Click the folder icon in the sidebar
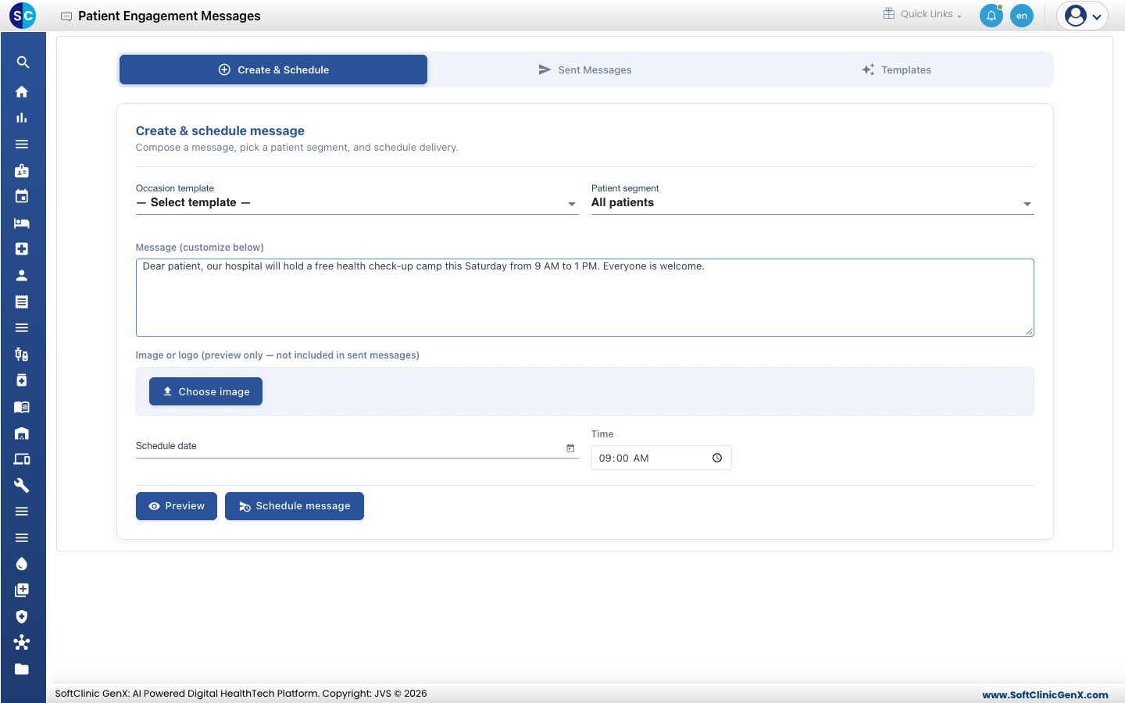The width and height of the screenshot is (1125, 703). [x=22, y=669]
